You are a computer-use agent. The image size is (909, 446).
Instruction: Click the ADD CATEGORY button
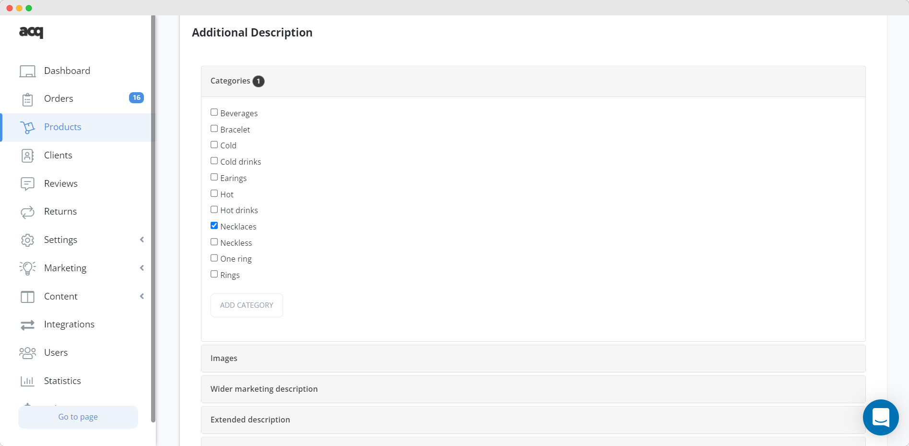[247, 305]
